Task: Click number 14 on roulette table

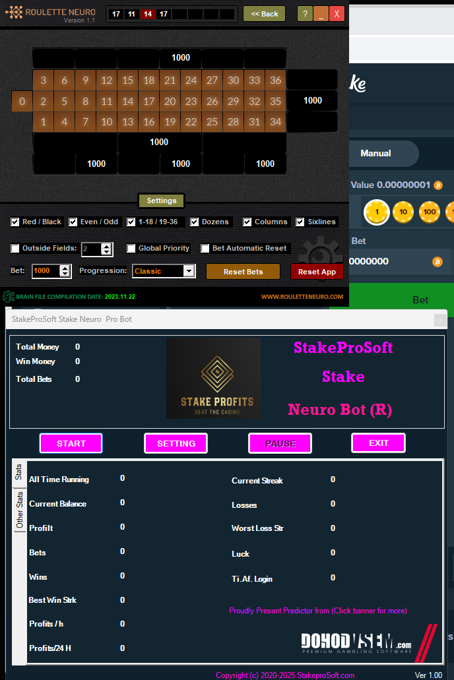Action: point(127,101)
